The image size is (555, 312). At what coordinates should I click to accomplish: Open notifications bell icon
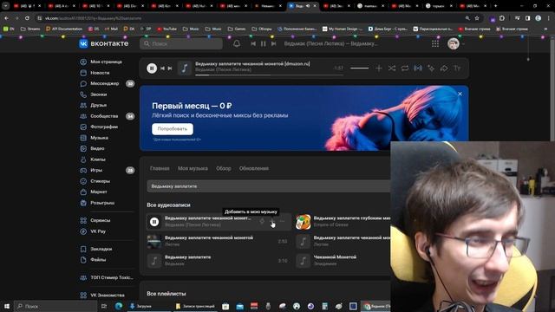[237, 43]
